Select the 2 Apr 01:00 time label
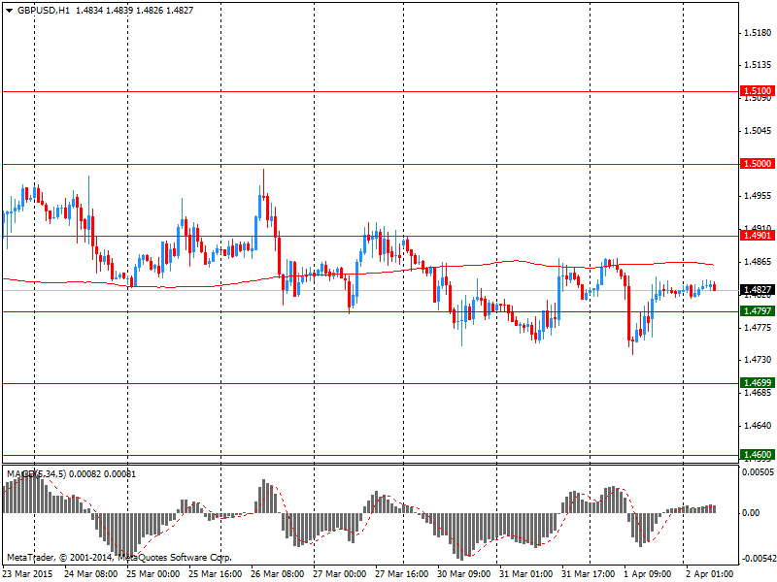Screen dimensions: 777x582 [710, 574]
